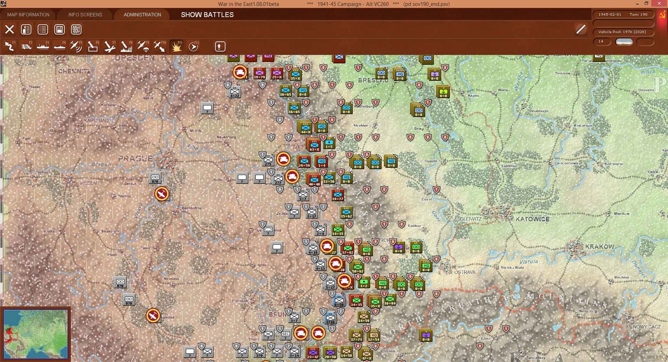
Task: Select the F4 amphibious transport mode icon
Action: point(60,46)
